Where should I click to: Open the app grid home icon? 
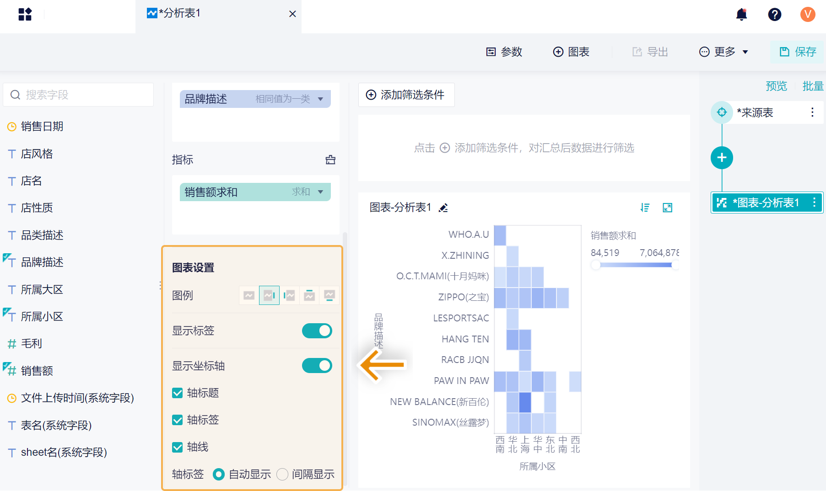[25, 14]
